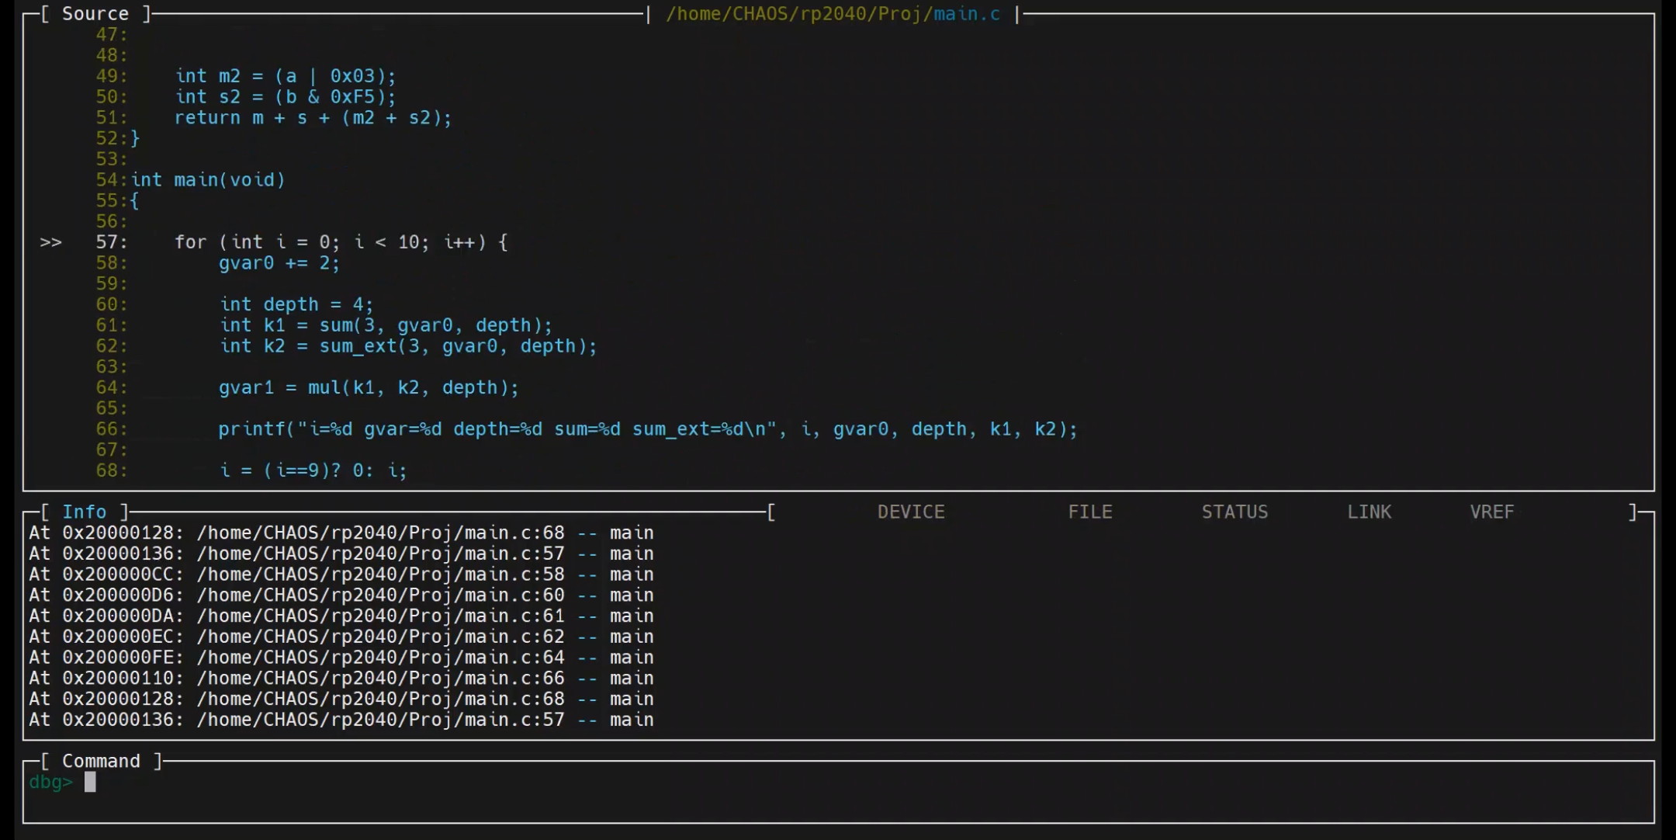Select the STATUS header label

pyautogui.click(x=1234, y=512)
